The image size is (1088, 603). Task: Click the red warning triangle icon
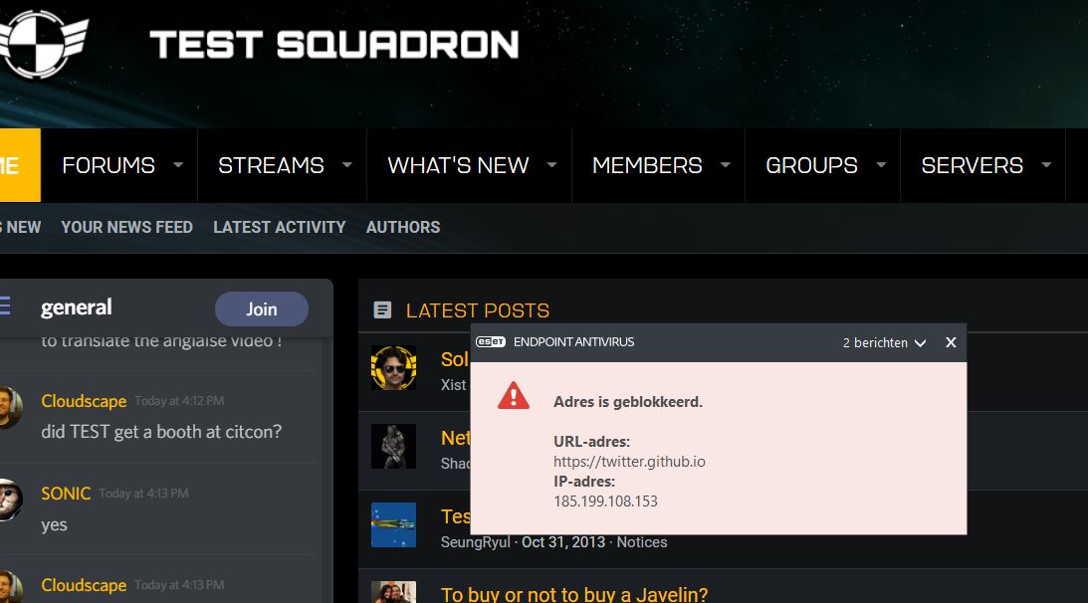point(514,396)
